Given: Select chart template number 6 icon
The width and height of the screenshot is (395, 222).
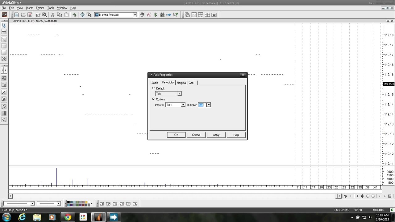Looking at the screenshot, I should [135, 204].
